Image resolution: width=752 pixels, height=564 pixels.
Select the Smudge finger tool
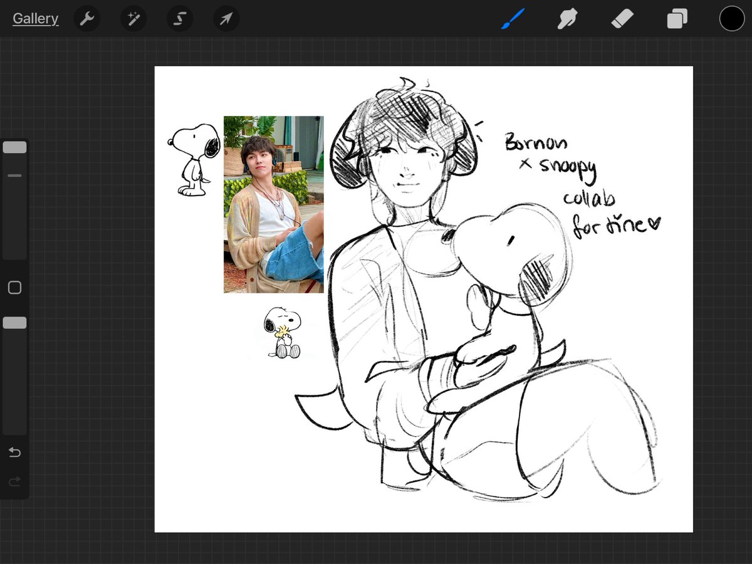pyautogui.click(x=567, y=19)
